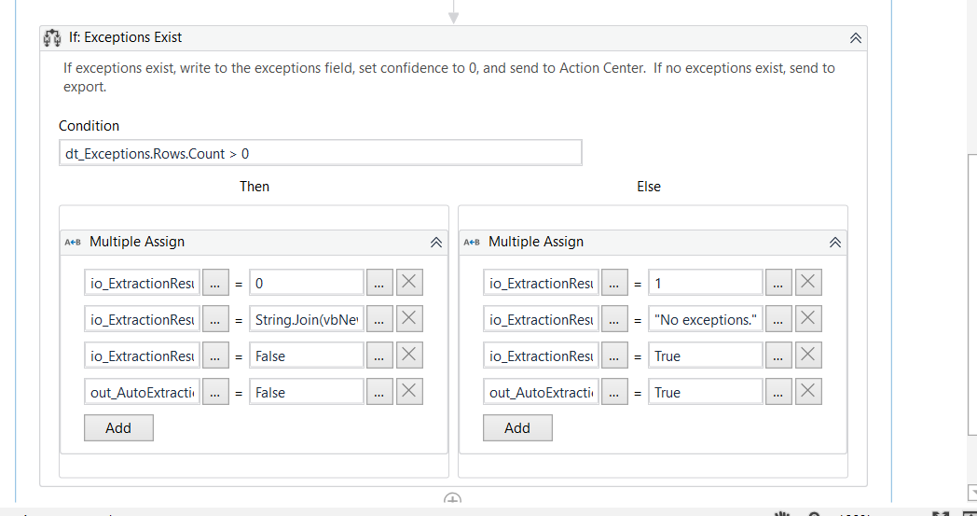
Task: Delete the last Else row assigning True
Action: pos(807,392)
